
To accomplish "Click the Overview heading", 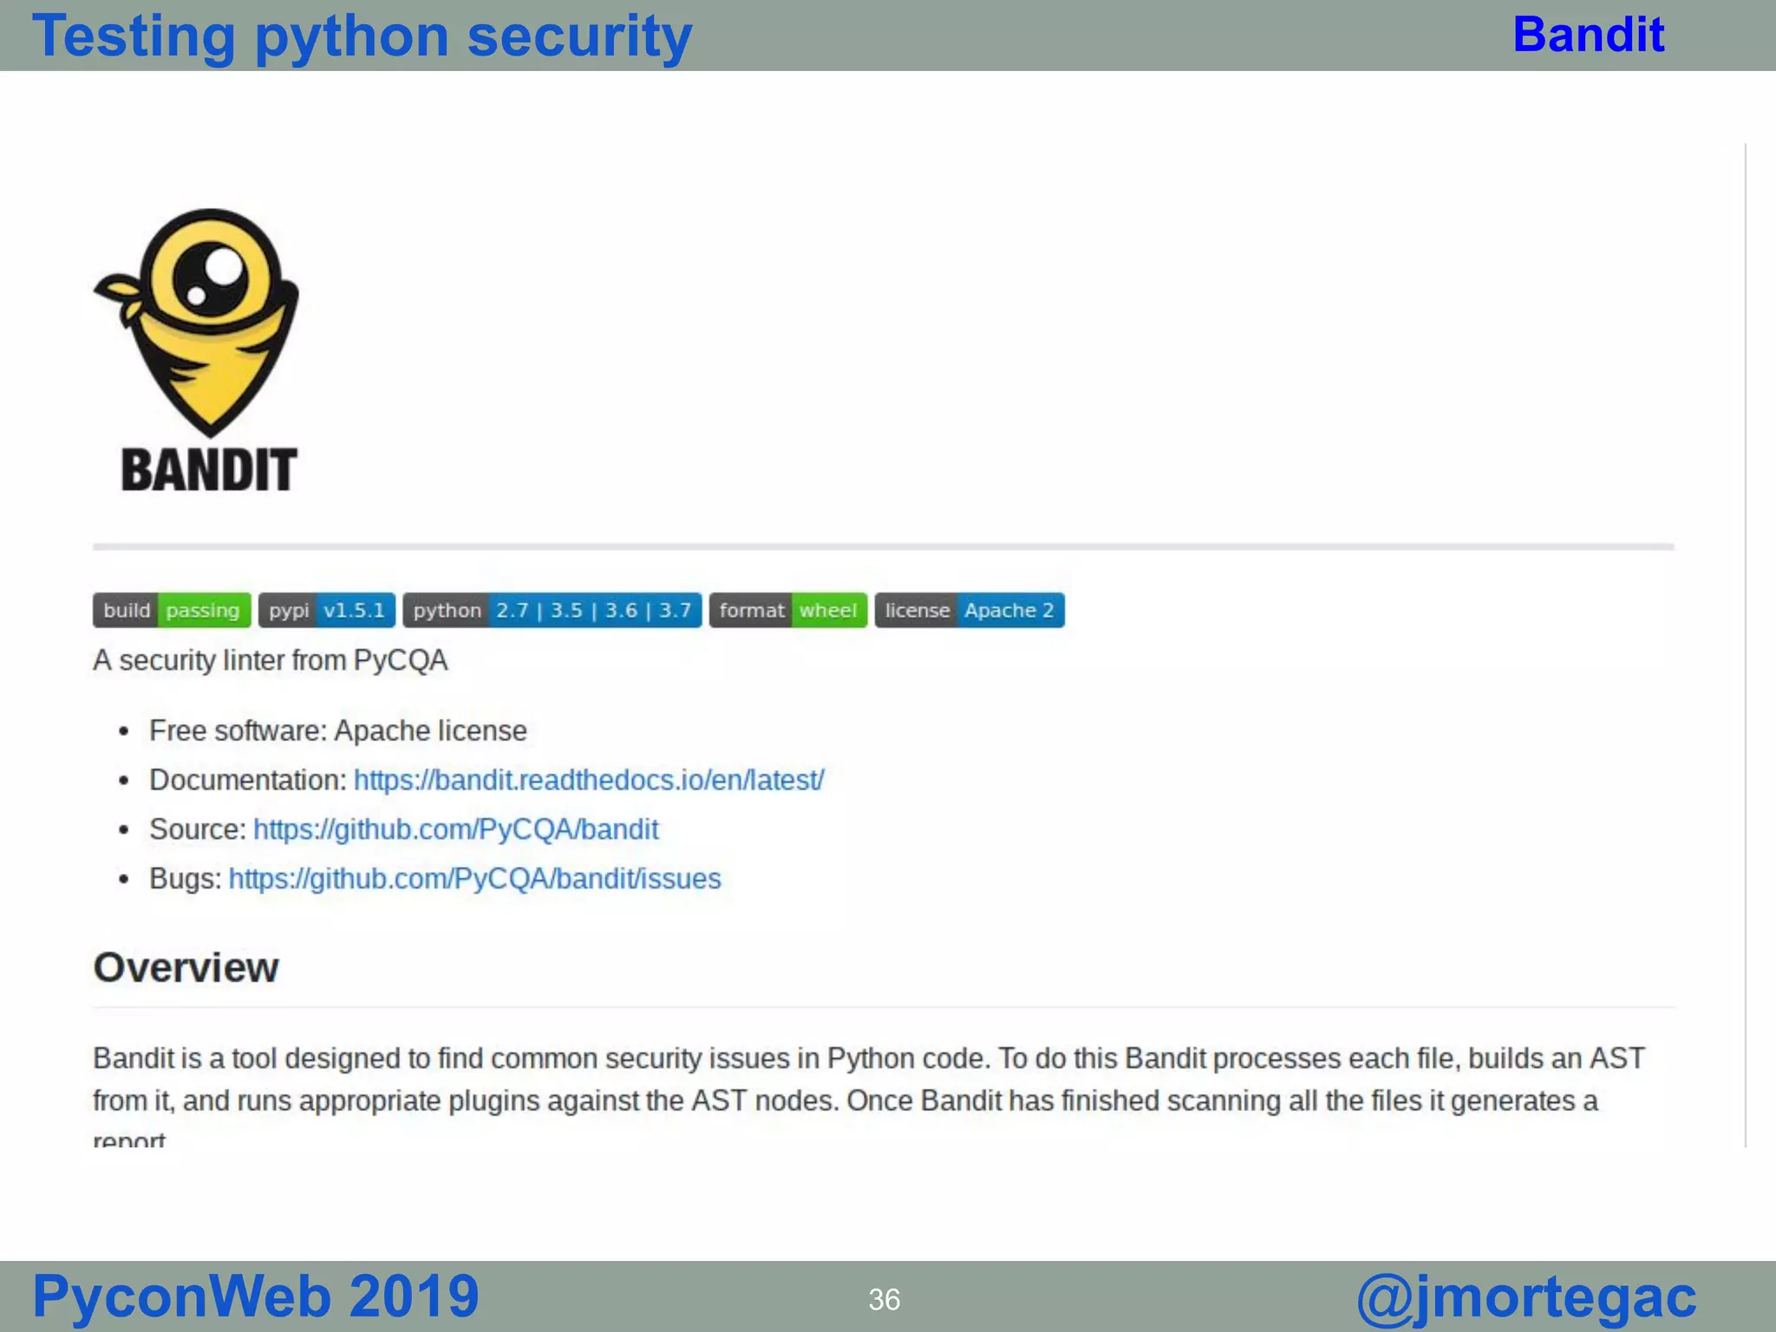I will click(x=186, y=967).
